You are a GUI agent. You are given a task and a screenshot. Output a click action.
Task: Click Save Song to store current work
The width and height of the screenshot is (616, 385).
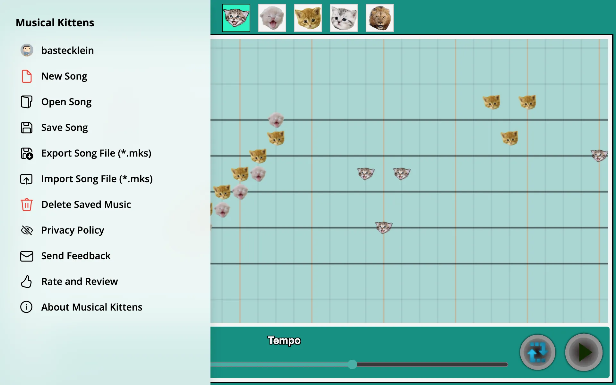(64, 127)
